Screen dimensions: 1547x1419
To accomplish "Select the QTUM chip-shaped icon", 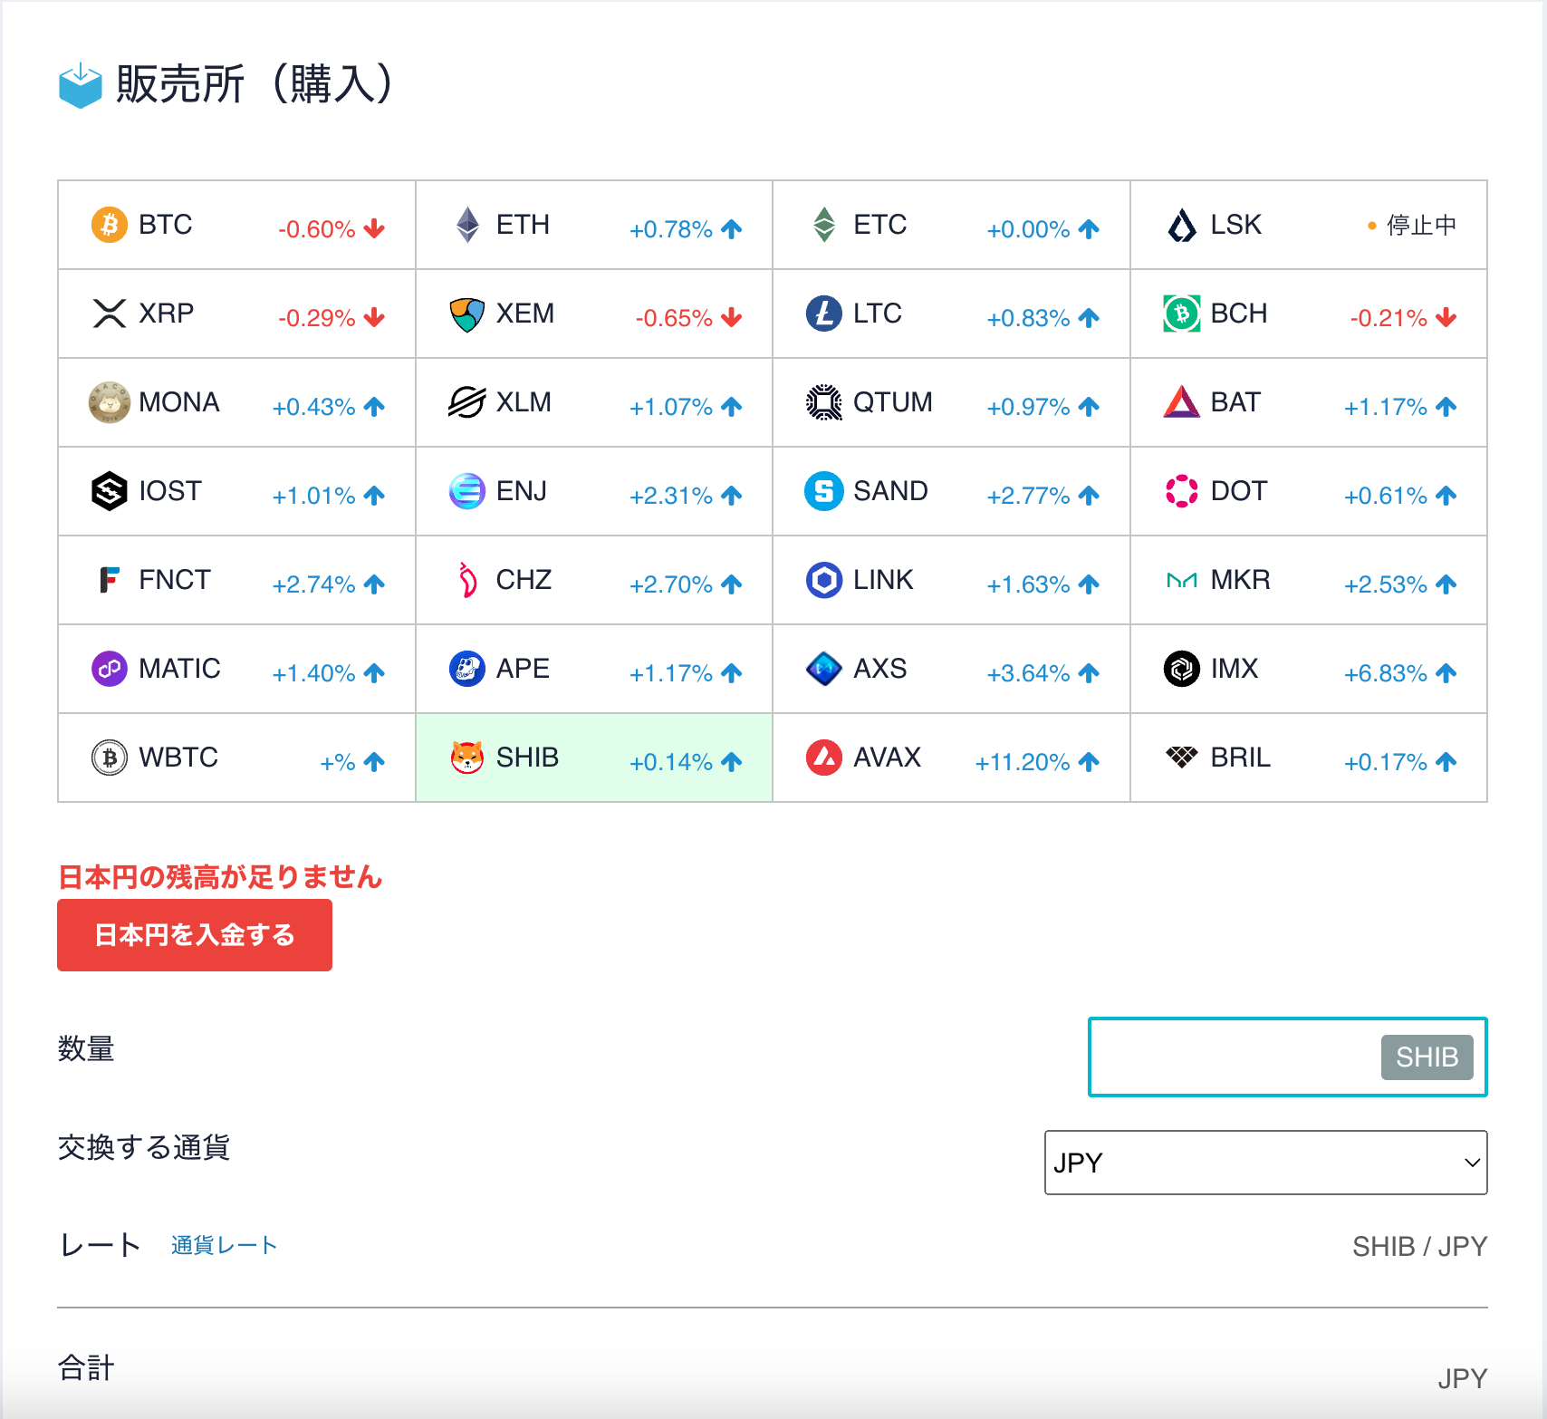I will click(824, 402).
